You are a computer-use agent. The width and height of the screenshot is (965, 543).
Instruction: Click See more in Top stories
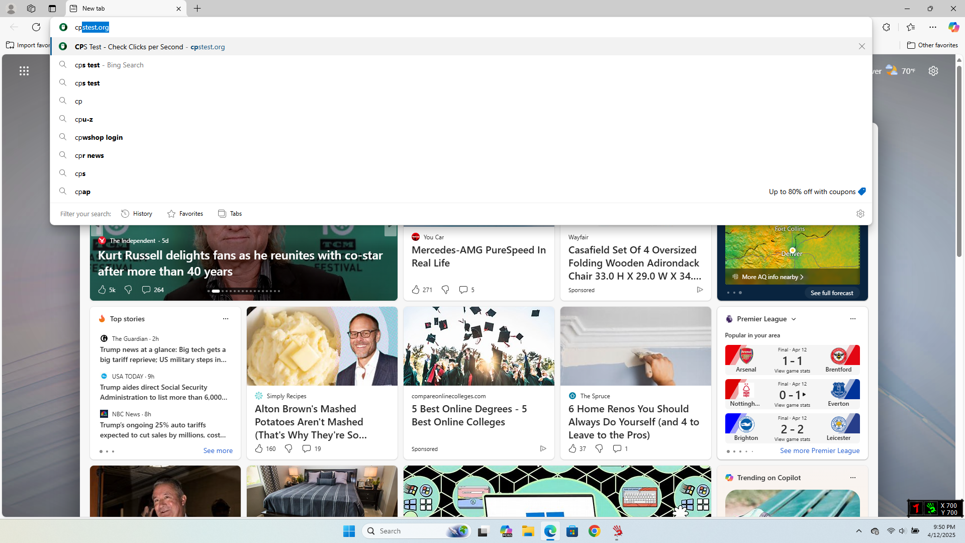pos(218,451)
